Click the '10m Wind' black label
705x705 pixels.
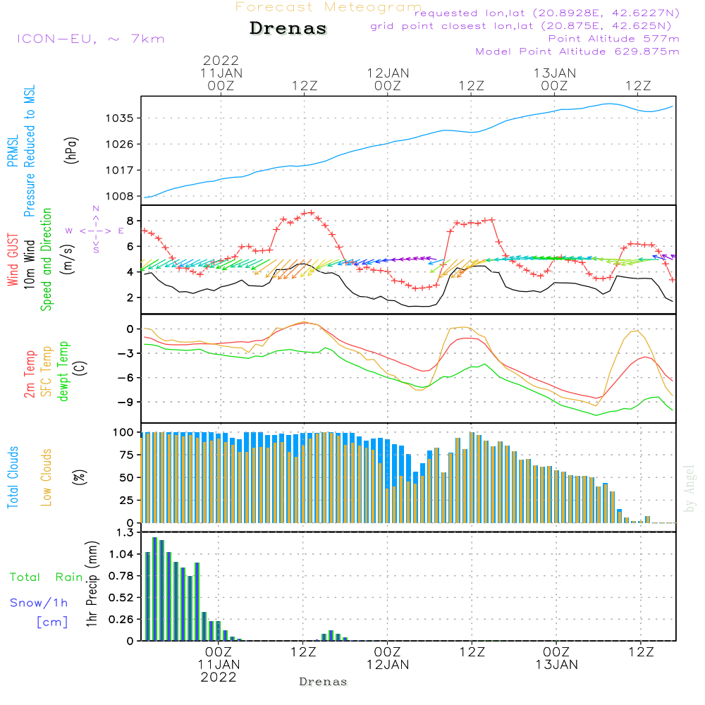pos(29,264)
